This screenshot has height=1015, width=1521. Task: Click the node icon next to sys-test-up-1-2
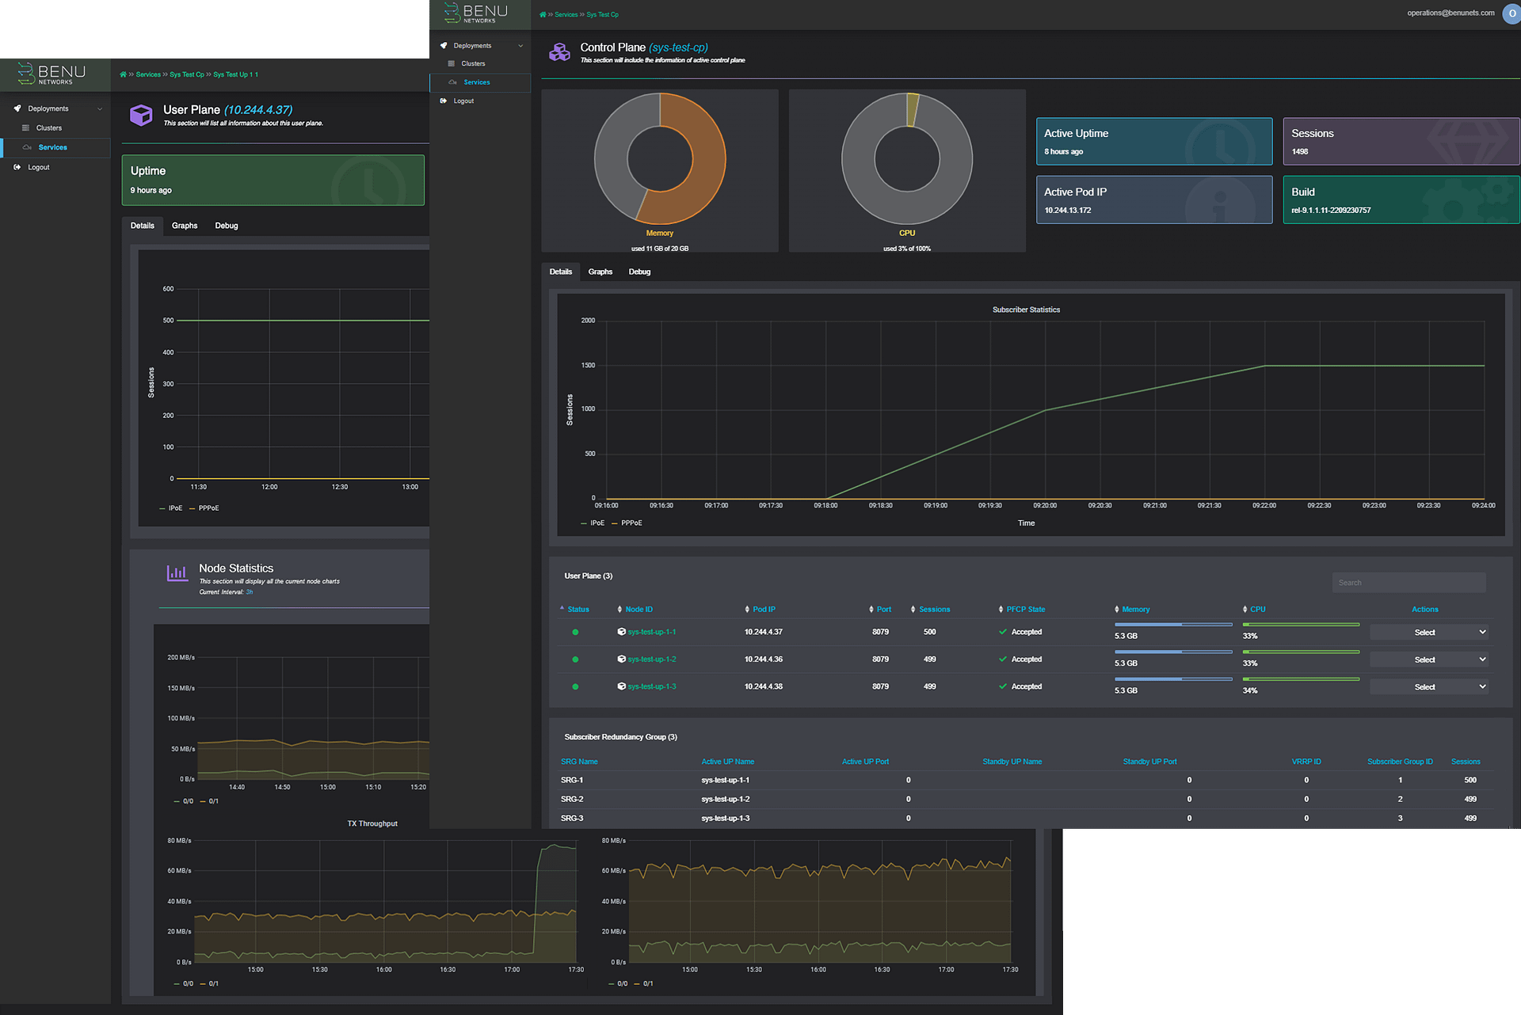622,660
